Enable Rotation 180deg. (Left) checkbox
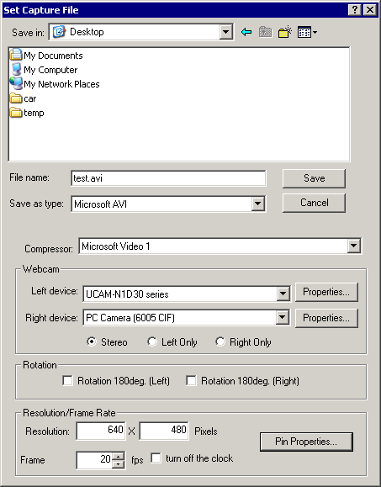 (67, 380)
